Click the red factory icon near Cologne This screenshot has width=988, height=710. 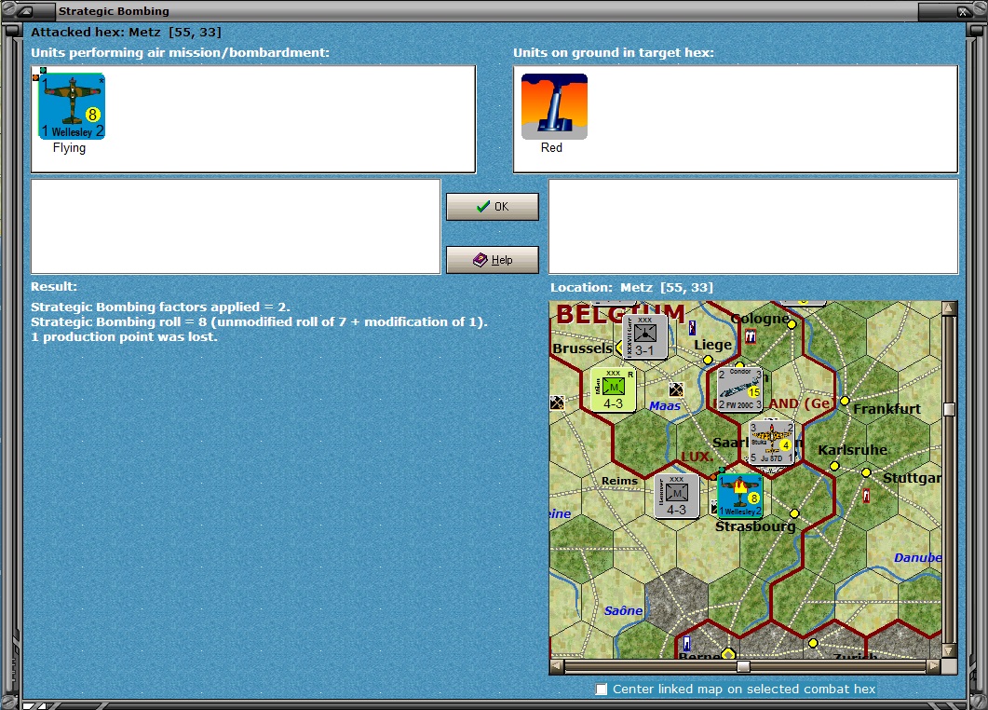click(751, 336)
